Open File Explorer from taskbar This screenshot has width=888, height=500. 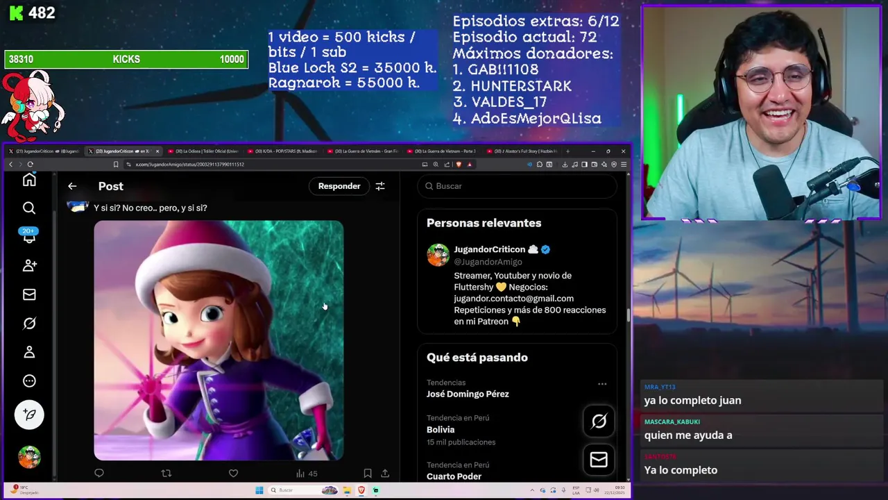click(347, 490)
